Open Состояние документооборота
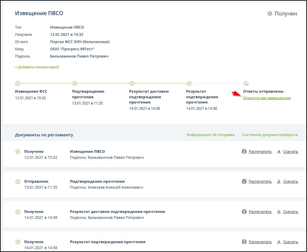Viewport: 307px width, 252px height. [x=270, y=135]
